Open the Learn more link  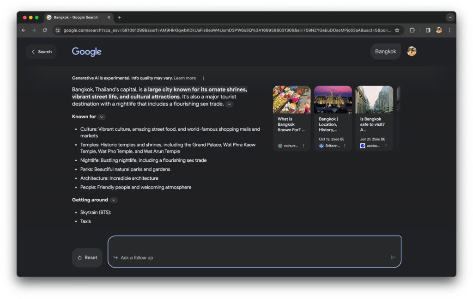point(185,78)
